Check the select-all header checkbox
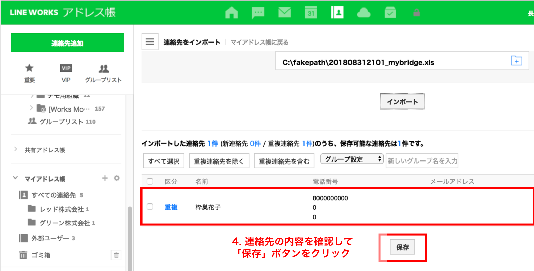This screenshot has width=534, height=271. point(150,181)
